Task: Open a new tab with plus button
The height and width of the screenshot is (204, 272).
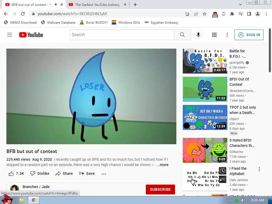Action: point(135,5)
